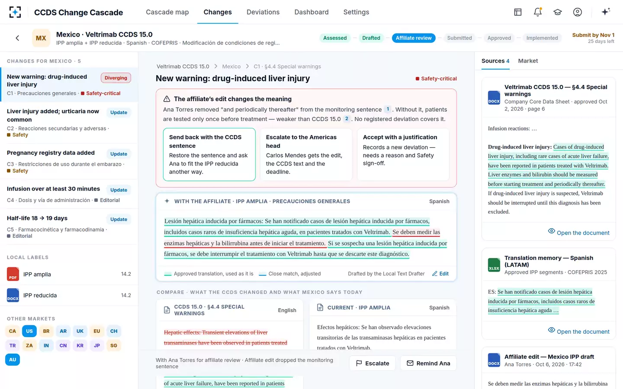Image resolution: width=623 pixels, height=389 pixels.
Task: Switch to the Changes tab
Action: [218, 12]
